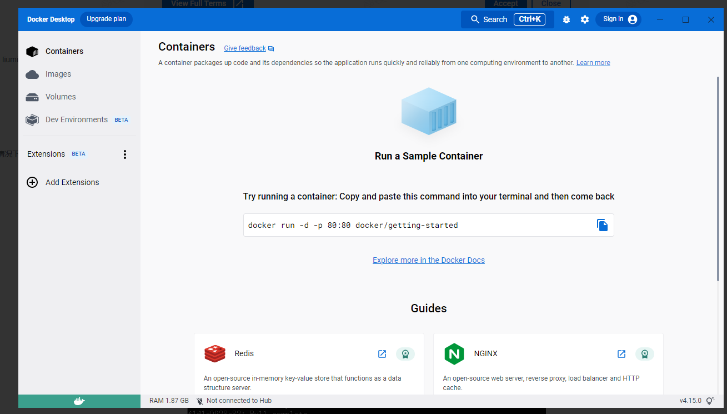Open the Extensions three-dot menu
This screenshot has width=727, height=414.
click(125, 154)
